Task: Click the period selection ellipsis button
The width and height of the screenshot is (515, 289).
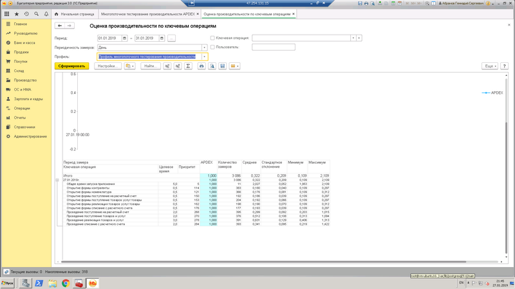Action: (171, 38)
